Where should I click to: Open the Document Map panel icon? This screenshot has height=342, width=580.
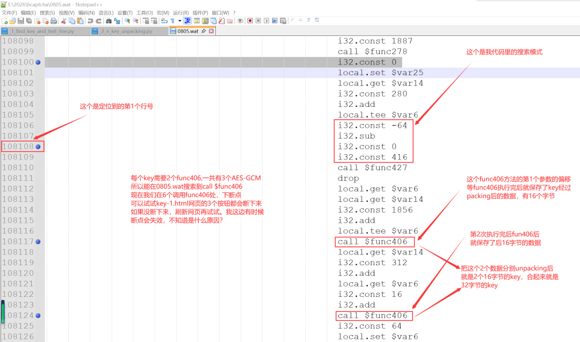click(x=205, y=21)
